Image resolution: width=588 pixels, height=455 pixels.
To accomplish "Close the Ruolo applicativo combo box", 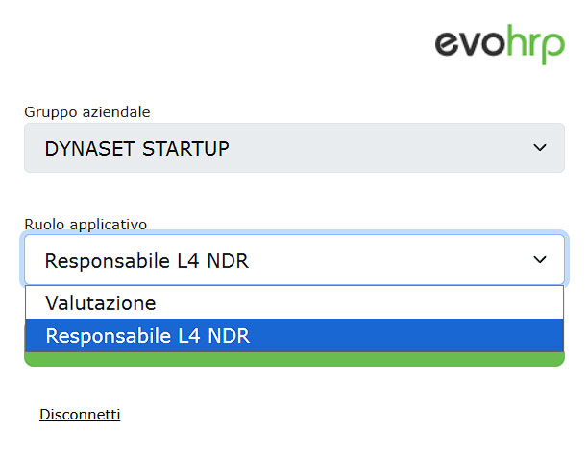I will click(294, 260).
